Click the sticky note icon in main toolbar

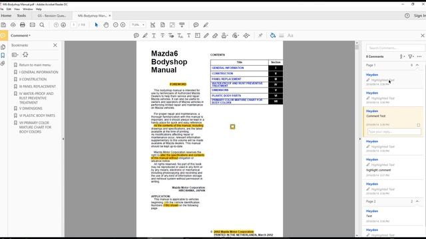pos(196,25)
